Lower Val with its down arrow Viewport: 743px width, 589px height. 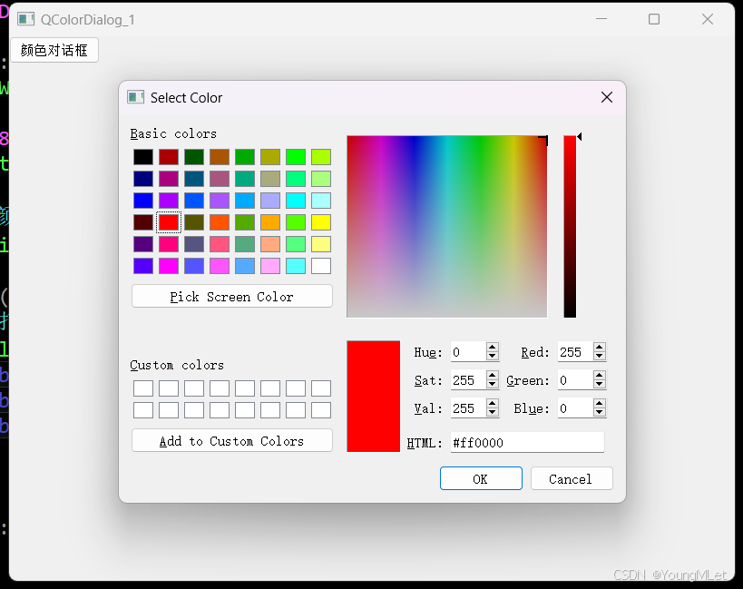pos(493,412)
